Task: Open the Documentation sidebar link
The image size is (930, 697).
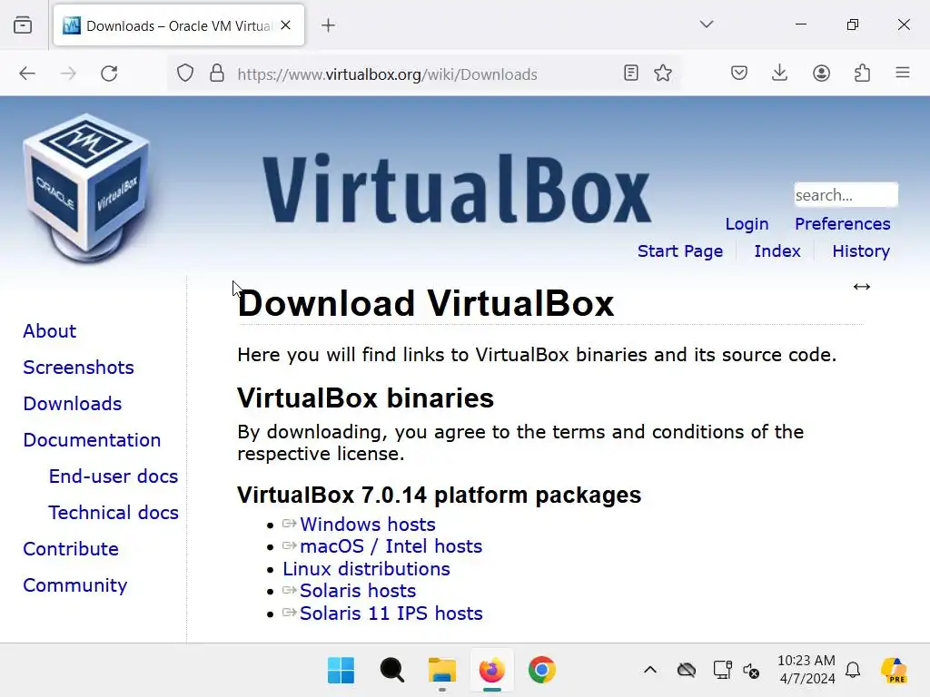Action: coord(92,440)
